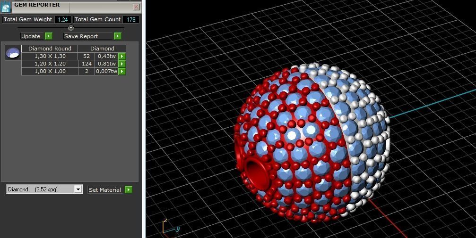The height and width of the screenshot is (238, 476).
Task: Click the count cell showing 124
Action: pyautogui.click(x=87, y=64)
